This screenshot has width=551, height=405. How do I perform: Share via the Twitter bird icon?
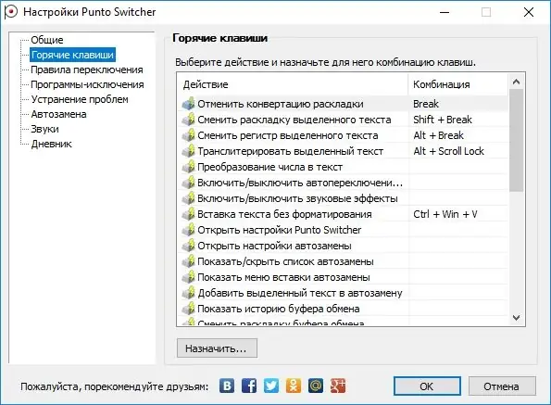click(271, 386)
